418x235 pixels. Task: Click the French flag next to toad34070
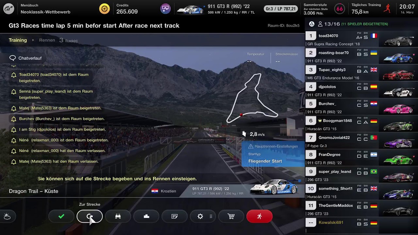pos(374,36)
